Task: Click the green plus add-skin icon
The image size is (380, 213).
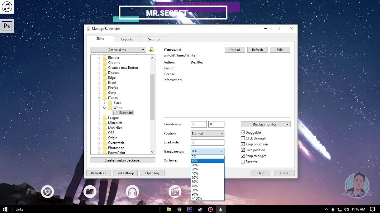Action: pyautogui.click(x=151, y=50)
